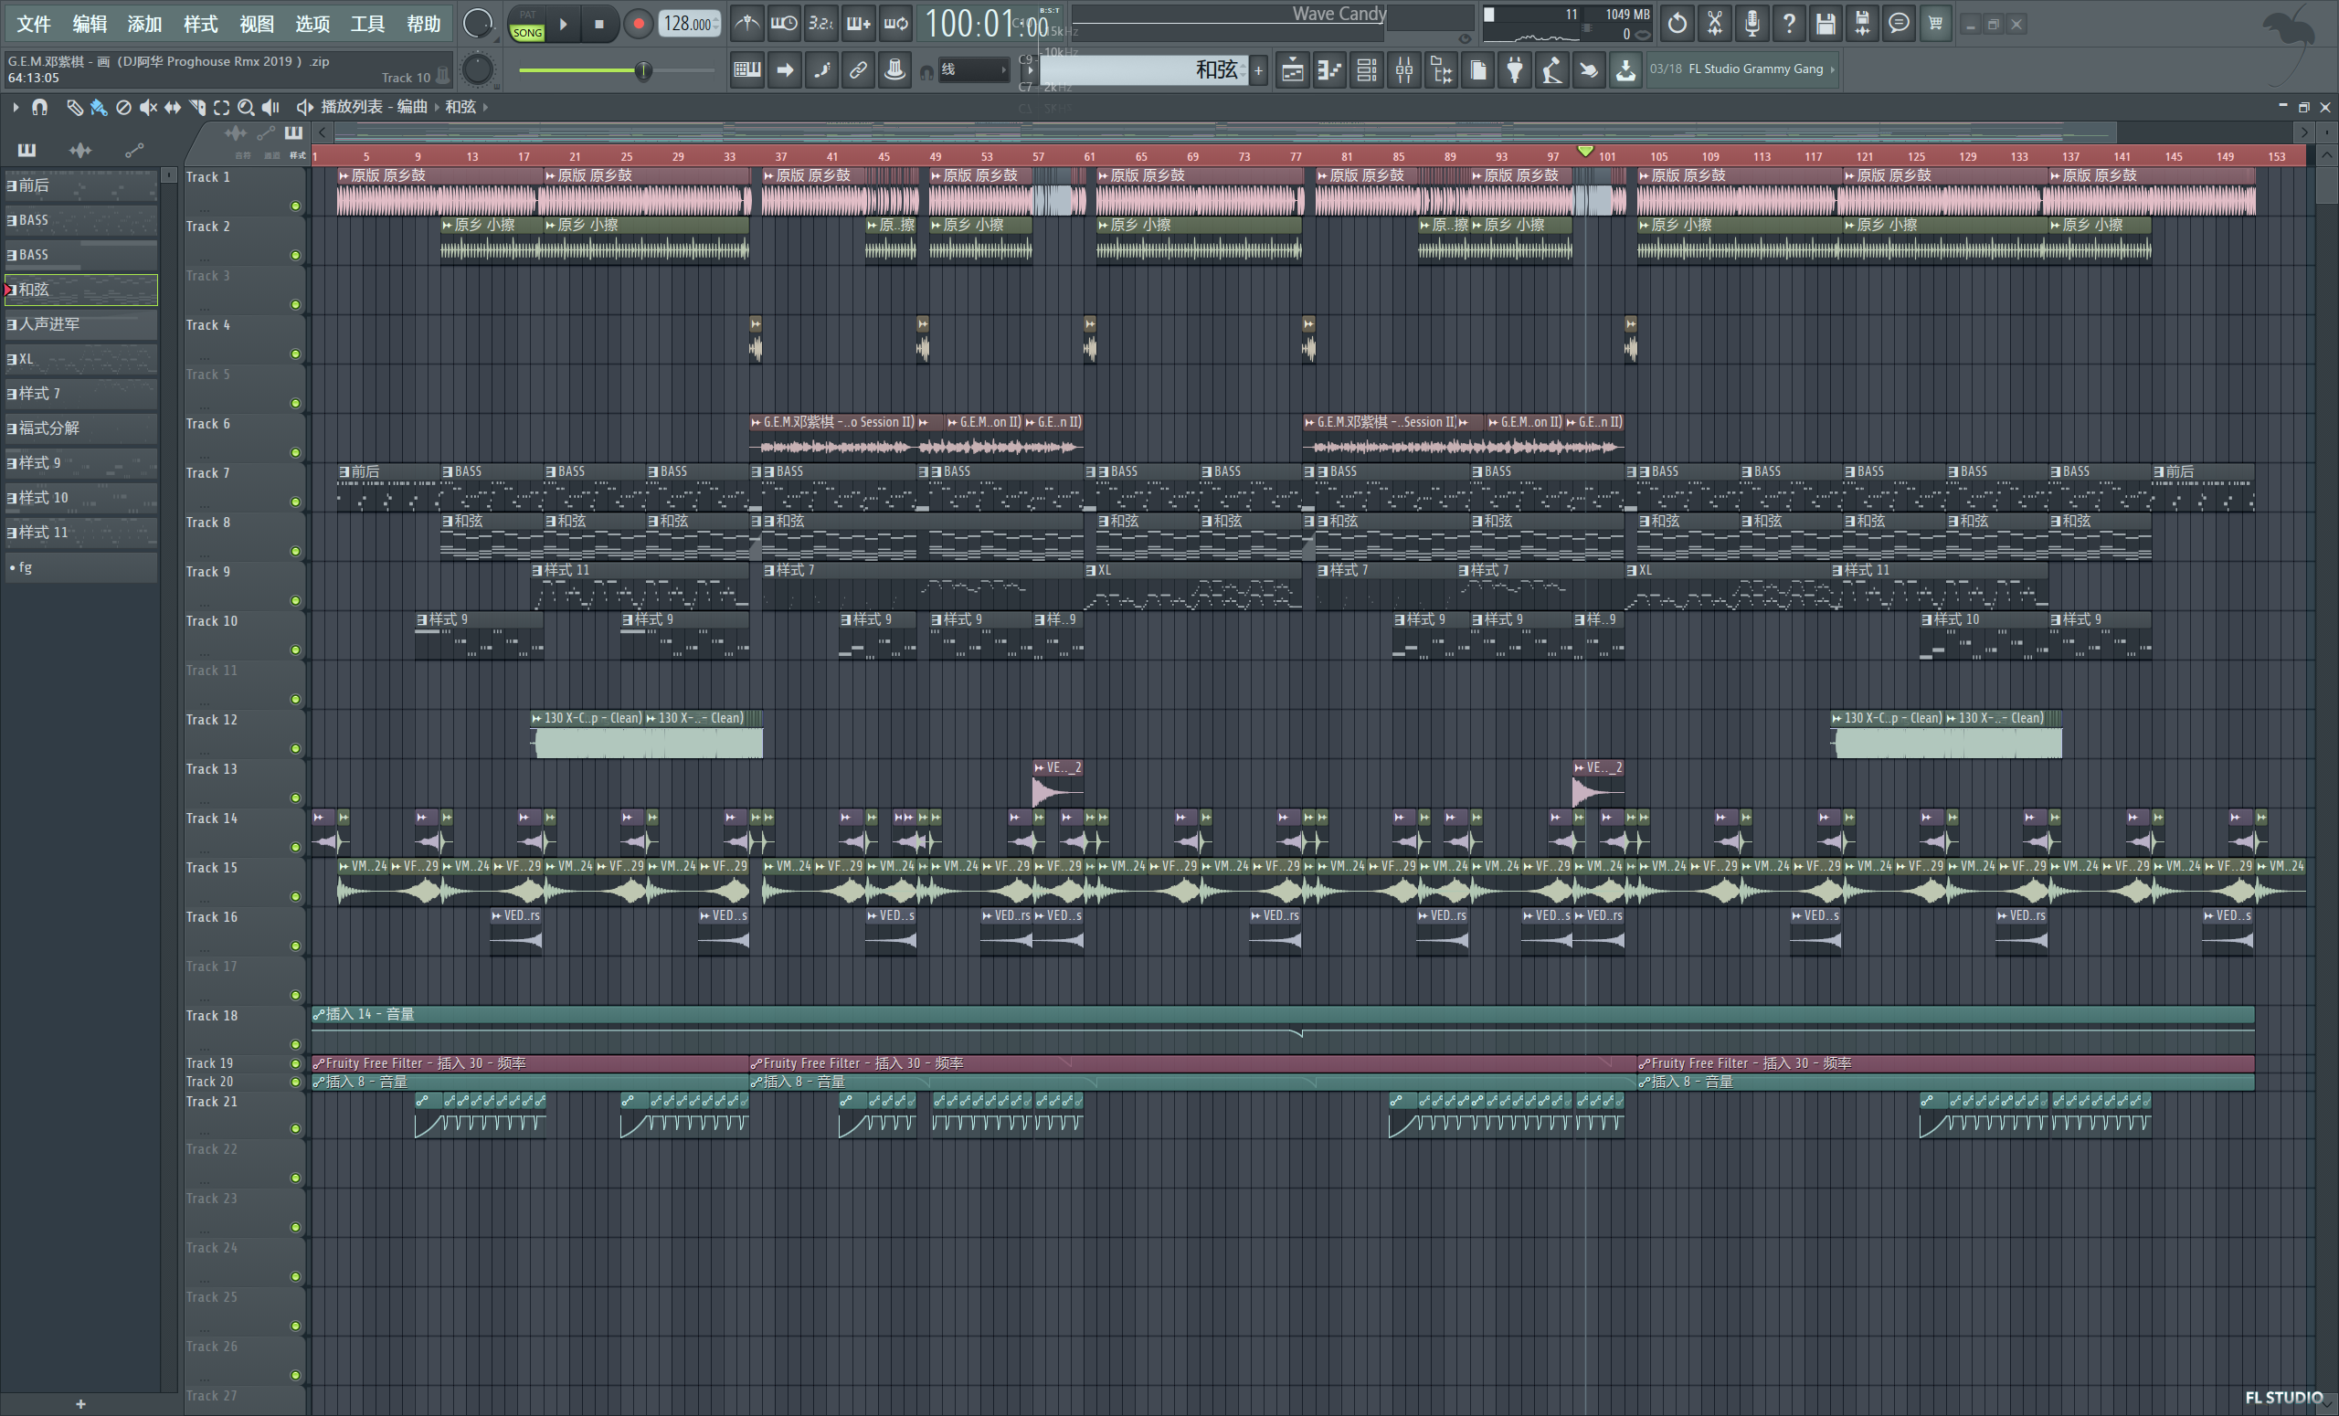The width and height of the screenshot is (2339, 1416).
Task: Open the plugin picker plug icon
Action: [1515, 69]
